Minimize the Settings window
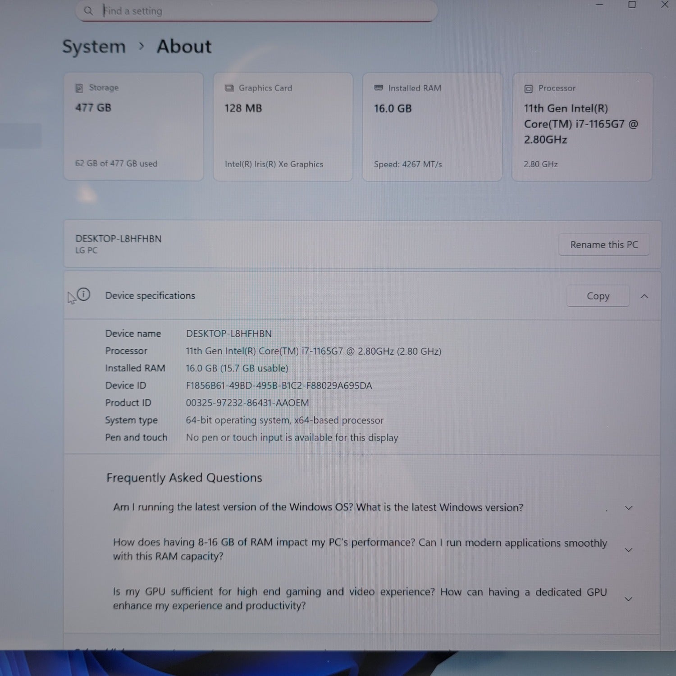This screenshot has height=676, width=676. tap(599, 5)
